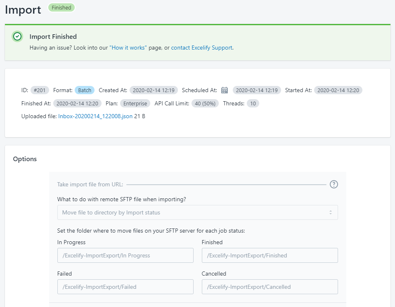Click the Threads count badge showing 10
The height and width of the screenshot is (307, 395).
253,103
